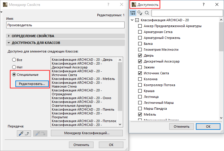
Task: Enable the Зажим checkbox
Action: [x=140, y=67]
